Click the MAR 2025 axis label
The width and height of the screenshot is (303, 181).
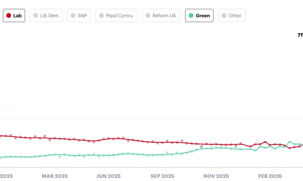tap(55, 176)
